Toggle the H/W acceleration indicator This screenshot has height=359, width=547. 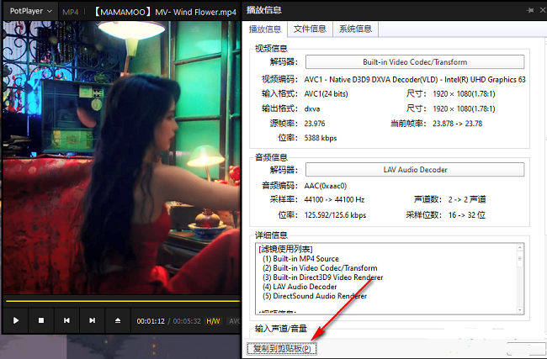[213, 321]
